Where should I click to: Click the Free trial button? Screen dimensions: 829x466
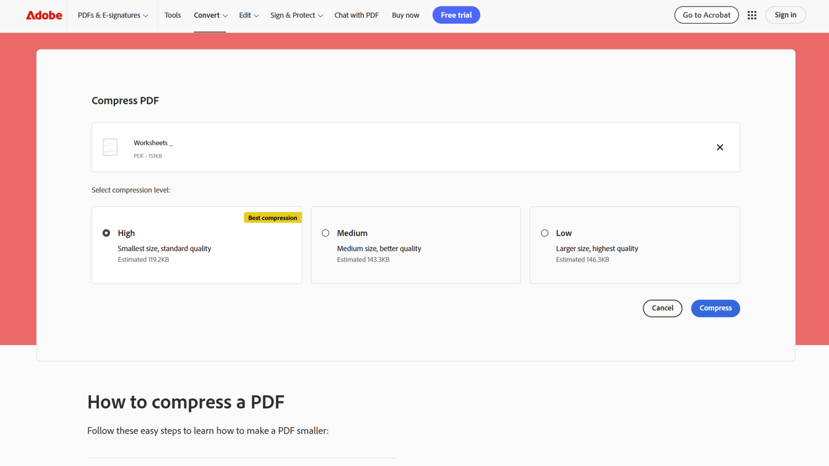point(456,15)
